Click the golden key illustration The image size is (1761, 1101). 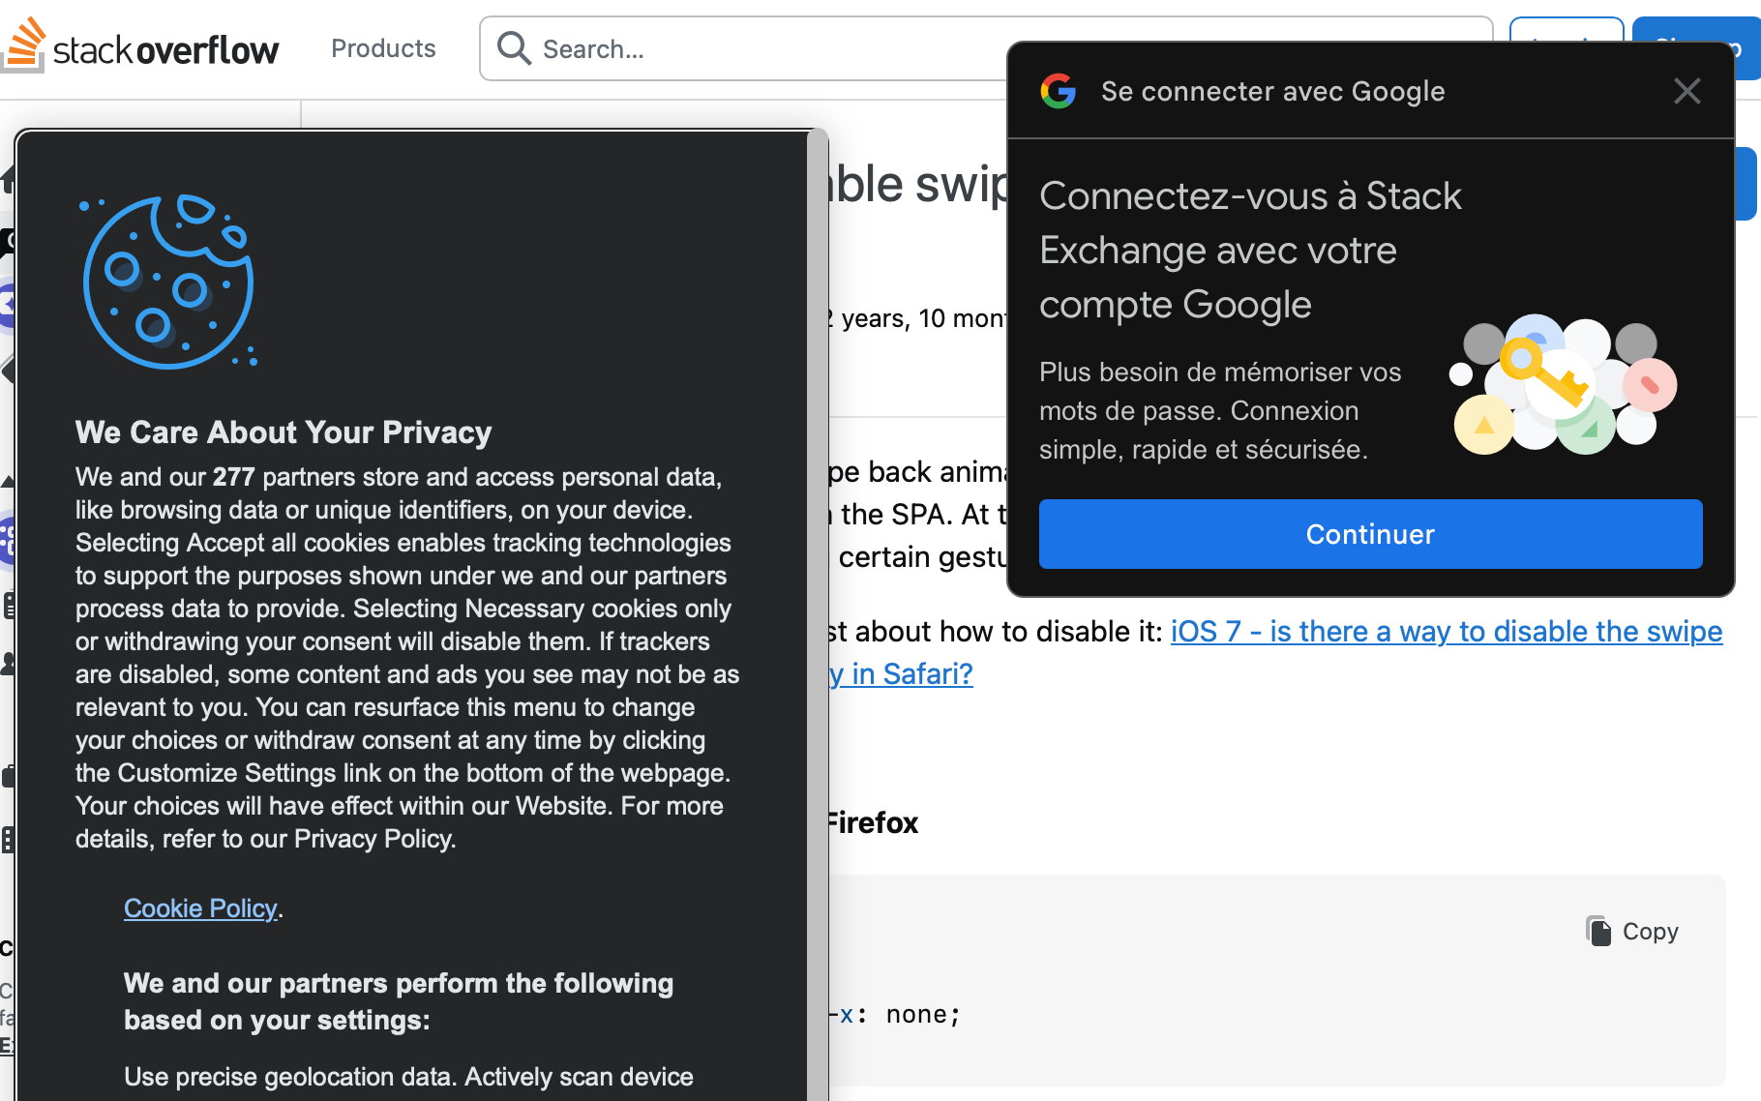pyautogui.click(x=1545, y=372)
